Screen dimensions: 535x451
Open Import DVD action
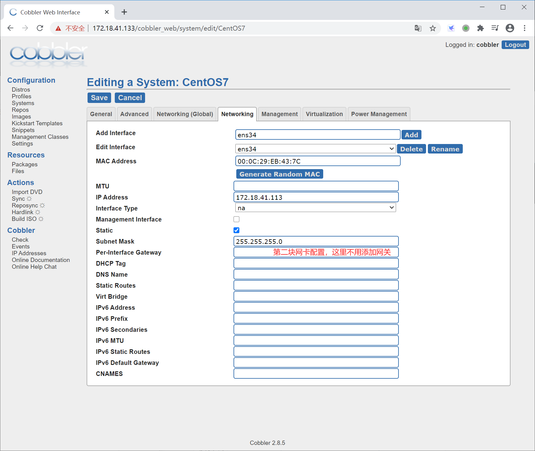tap(27, 192)
